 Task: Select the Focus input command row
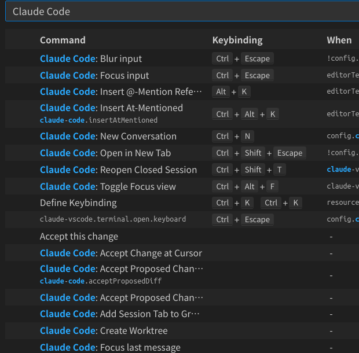182,75
